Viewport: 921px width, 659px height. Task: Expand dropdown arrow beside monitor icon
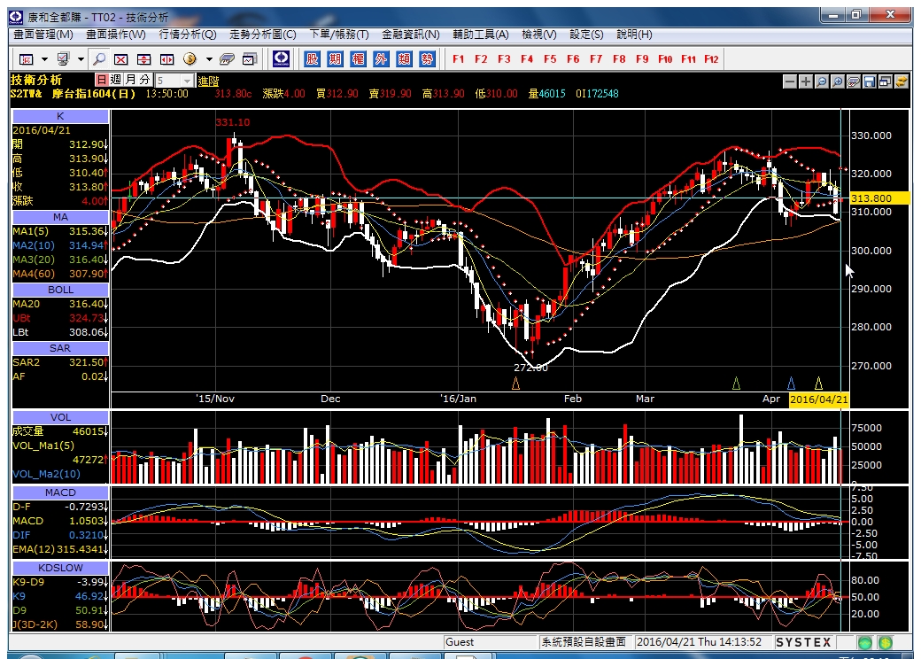coord(81,59)
